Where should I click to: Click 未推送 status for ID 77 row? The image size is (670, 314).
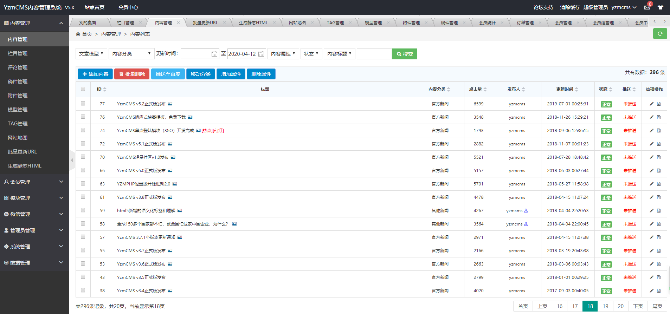(x=630, y=104)
